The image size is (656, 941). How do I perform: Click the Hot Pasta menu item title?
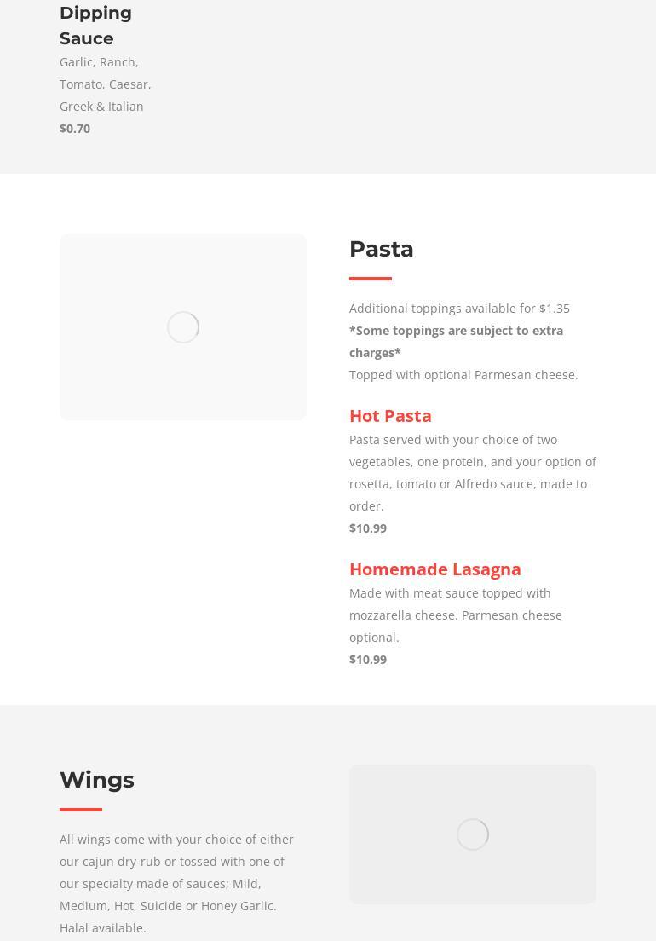(390, 416)
